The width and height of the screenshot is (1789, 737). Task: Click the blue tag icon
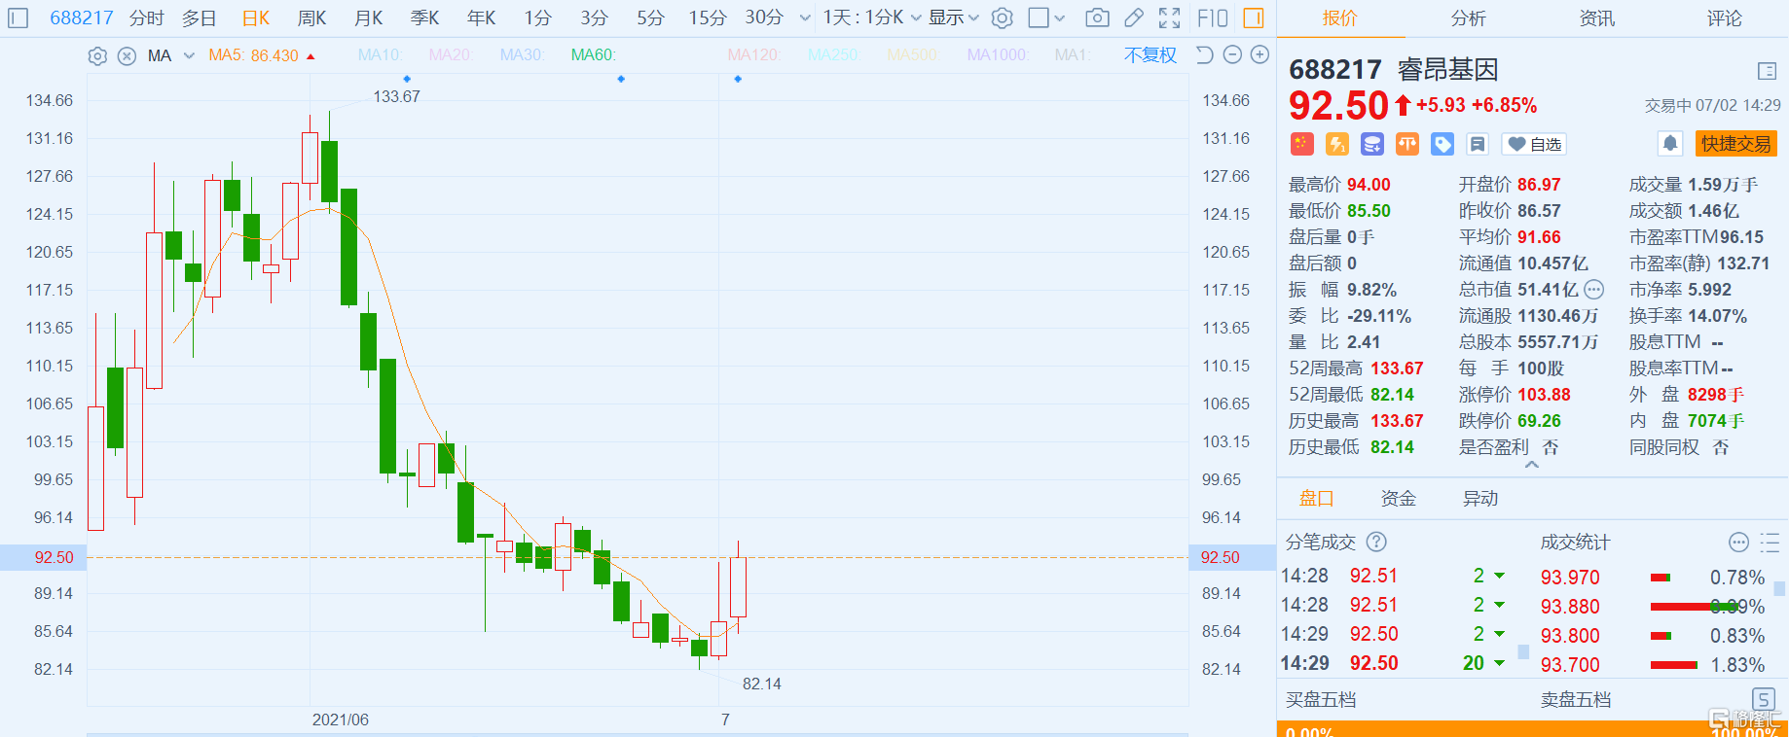1442,144
